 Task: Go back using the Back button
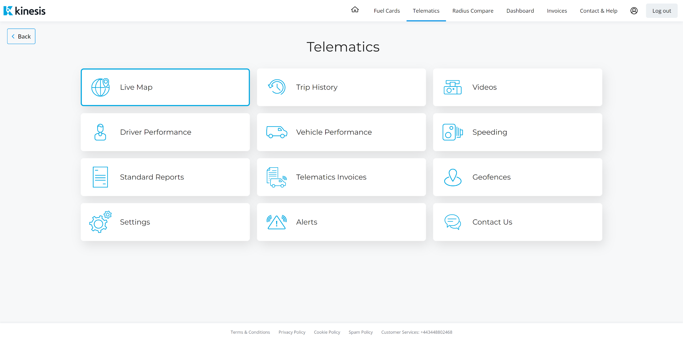pos(21,36)
